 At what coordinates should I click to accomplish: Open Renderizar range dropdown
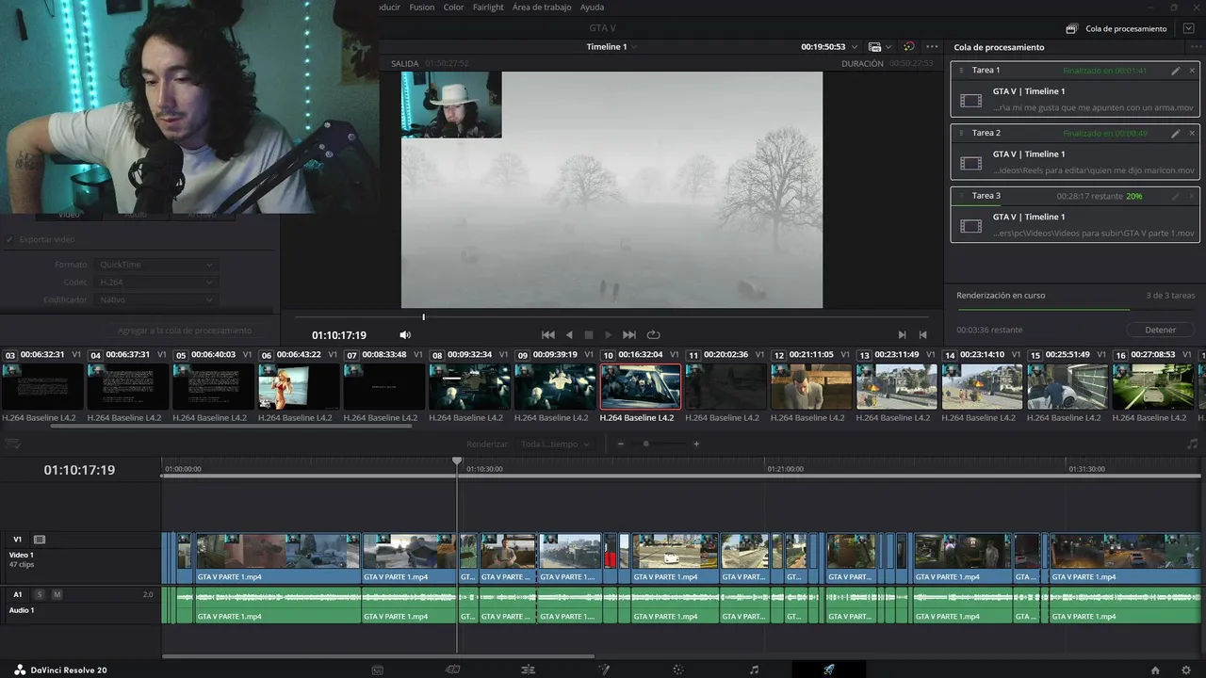tap(555, 444)
